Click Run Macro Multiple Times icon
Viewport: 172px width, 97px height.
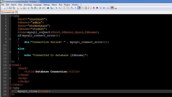click(104, 8)
